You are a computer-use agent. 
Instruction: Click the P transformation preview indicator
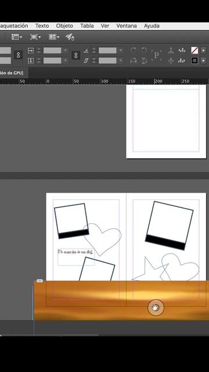156,55
